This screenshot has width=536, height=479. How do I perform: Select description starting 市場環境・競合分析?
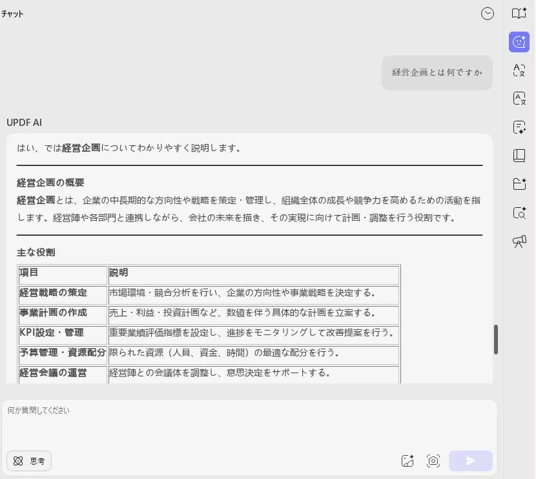coord(254,295)
